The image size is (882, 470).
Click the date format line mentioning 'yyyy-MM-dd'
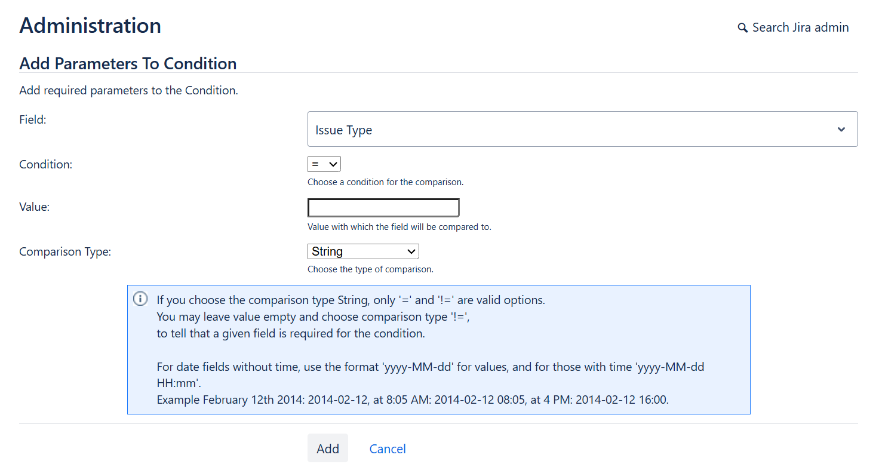coord(431,374)
